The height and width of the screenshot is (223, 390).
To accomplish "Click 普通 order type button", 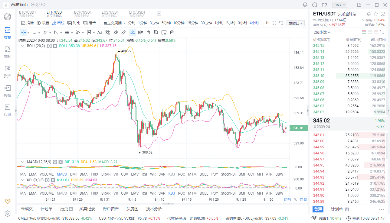I will (x=318, y=209).
